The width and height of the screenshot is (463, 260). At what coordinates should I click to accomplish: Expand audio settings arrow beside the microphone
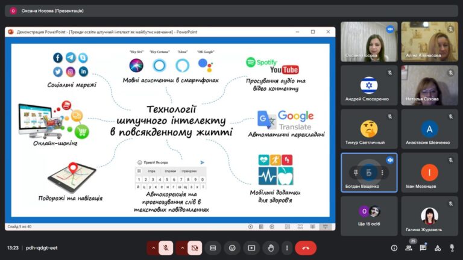pos(153,248)
